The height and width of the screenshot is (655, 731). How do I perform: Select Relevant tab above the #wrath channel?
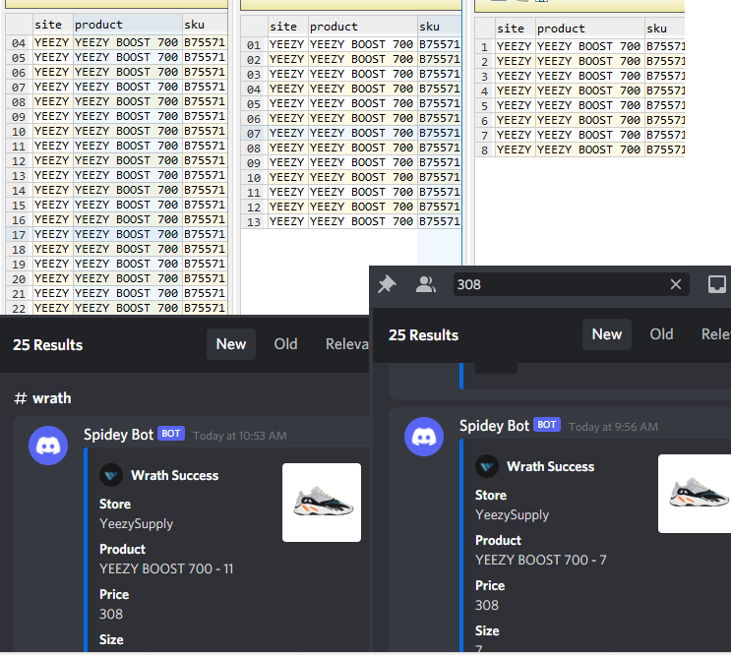pos(346,344)
